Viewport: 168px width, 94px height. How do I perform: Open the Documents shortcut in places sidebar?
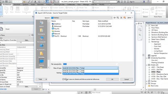pos(41,32)
